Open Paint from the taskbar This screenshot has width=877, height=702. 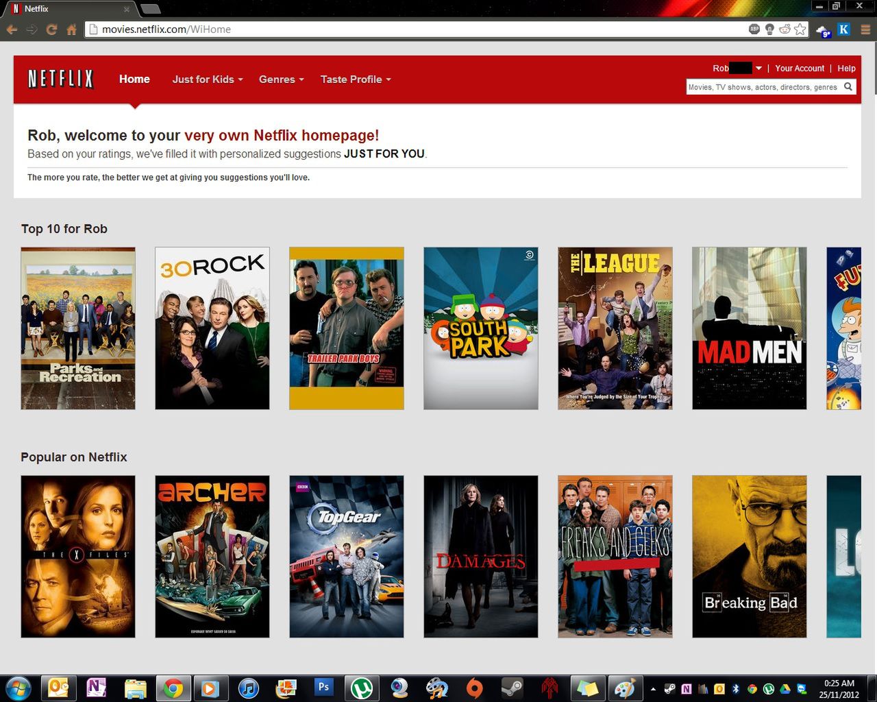point(625,688)
